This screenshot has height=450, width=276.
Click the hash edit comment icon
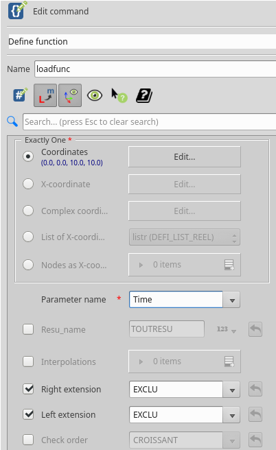(20, 95)
